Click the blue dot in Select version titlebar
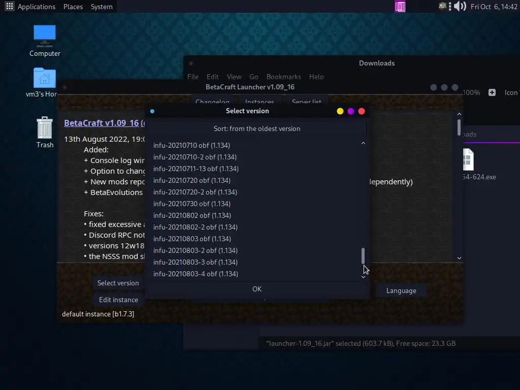This screenshot has width=520, height=390. pyautogui.click(x=152, y=111)
